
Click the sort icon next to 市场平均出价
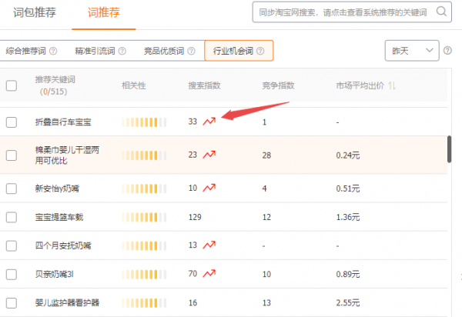[392, 85]
